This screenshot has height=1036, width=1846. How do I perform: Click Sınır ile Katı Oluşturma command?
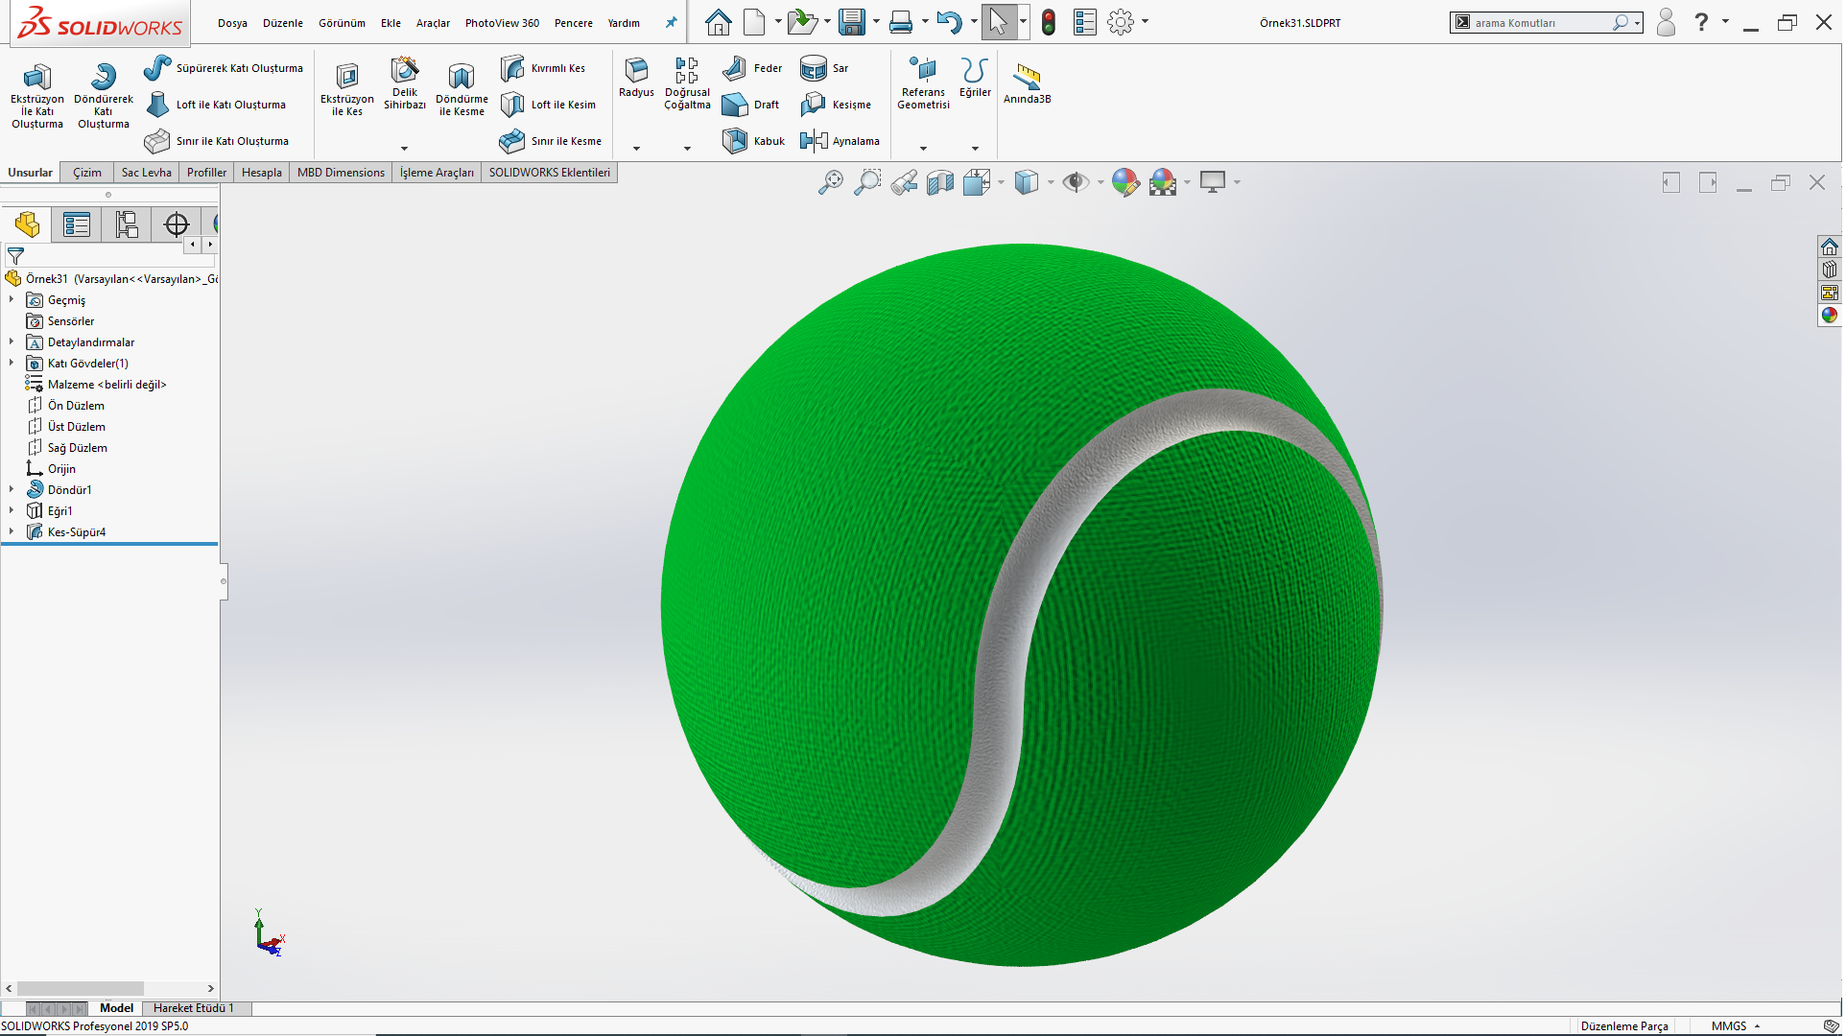pos(217,141)
